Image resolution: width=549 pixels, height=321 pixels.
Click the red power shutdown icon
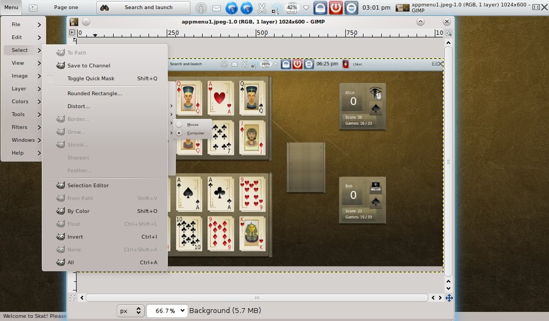coord(336,7)
